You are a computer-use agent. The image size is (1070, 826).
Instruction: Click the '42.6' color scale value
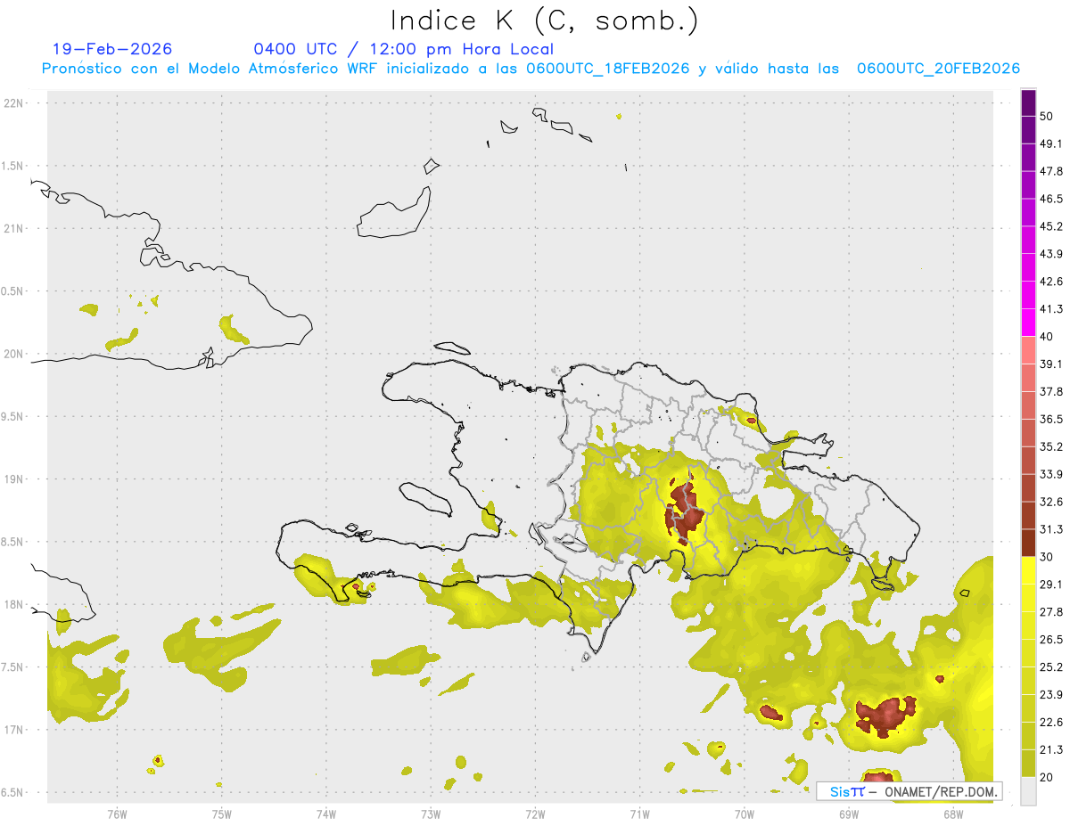tap(1050, 282)
